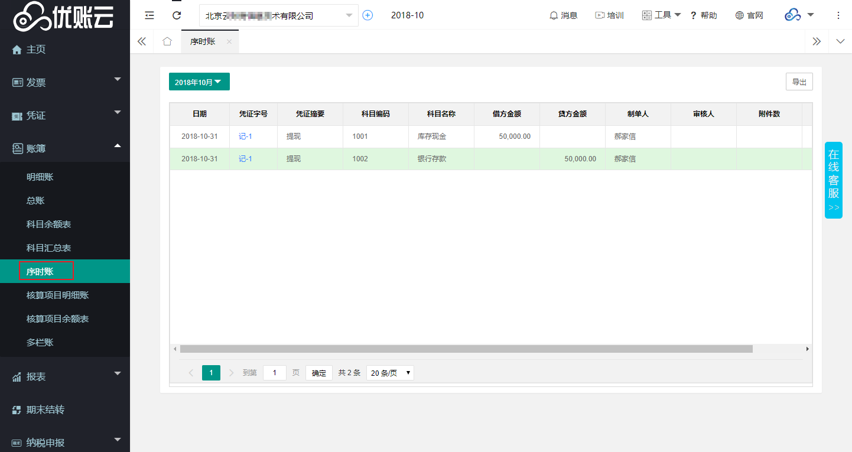
Task: Change the 20条/页 page size selector
Action: point(390,373)
